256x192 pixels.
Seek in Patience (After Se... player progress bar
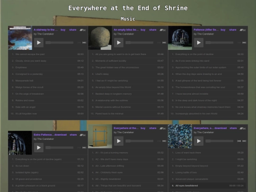point(219,43)
